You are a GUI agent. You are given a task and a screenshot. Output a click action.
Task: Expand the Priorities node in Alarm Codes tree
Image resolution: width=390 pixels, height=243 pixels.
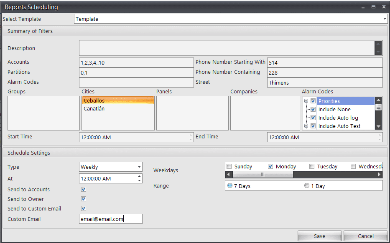(306, 100)
